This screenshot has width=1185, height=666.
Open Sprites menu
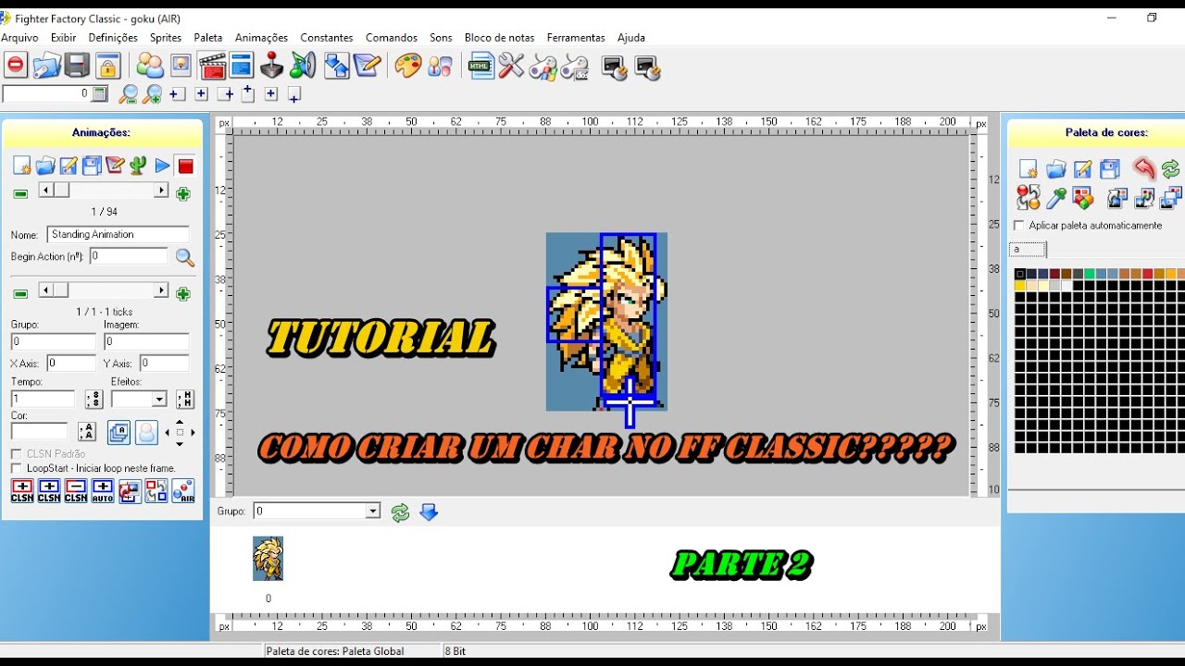pyautogui.click(x=166, y=38)
